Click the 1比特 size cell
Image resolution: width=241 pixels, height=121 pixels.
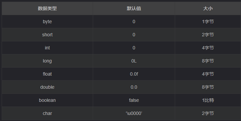coord(208,100)
